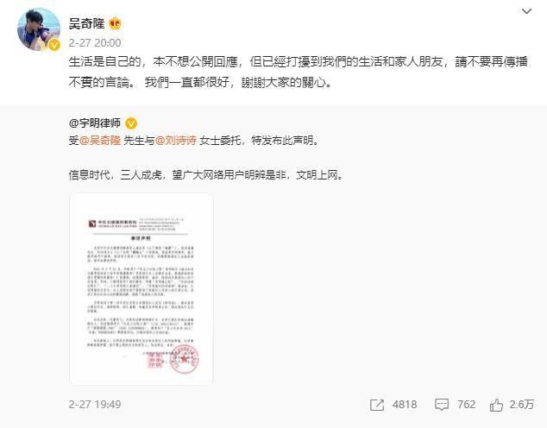This screenshot has height=428, width=547.
Task: Open @宇明律师 reposted author link
Action: [95, 123]
